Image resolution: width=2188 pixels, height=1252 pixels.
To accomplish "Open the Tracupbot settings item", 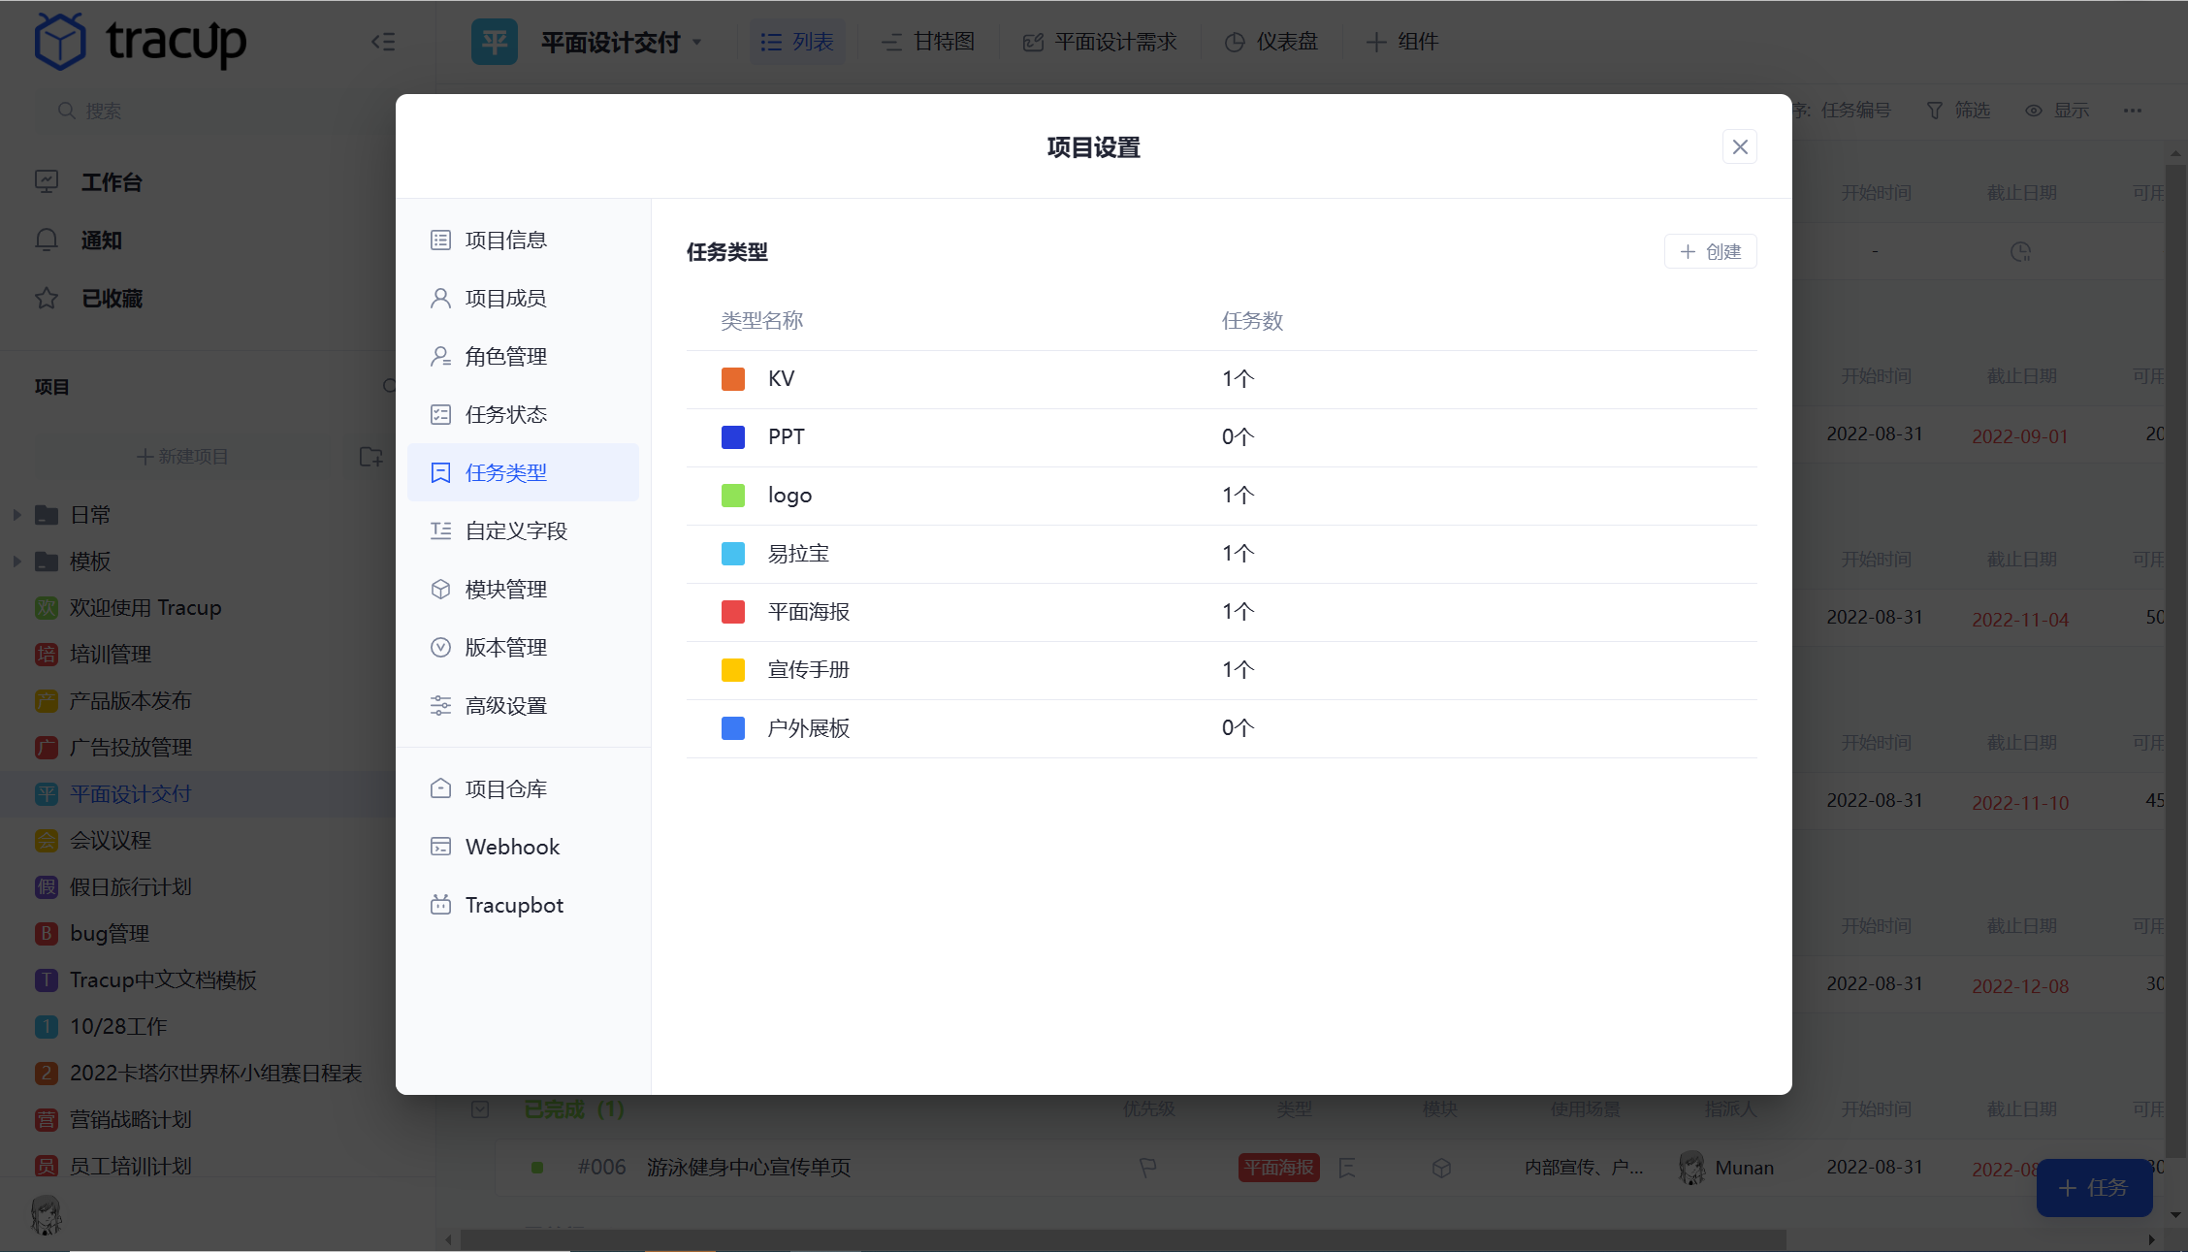I will (x=514, y=905).
